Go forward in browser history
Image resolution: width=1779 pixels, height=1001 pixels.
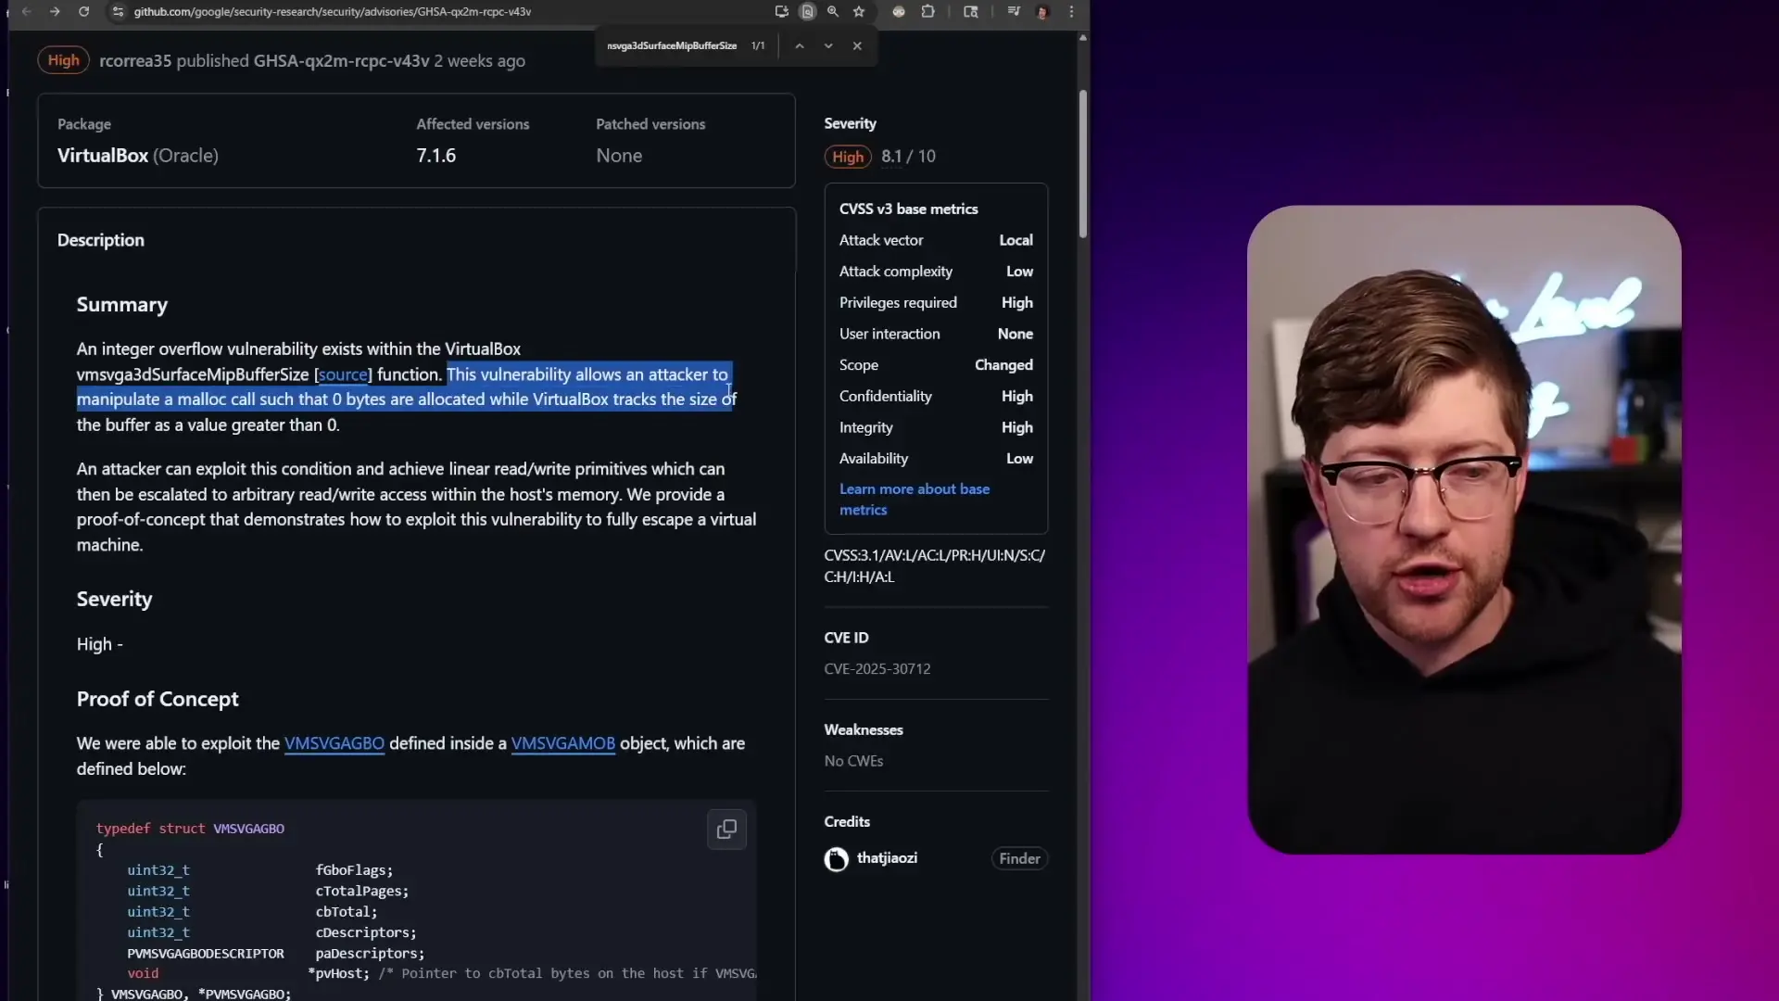(55, 11)
